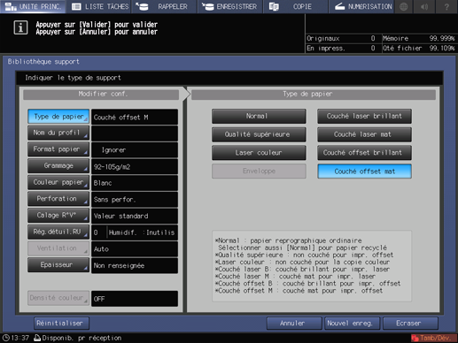Viewport: 458px width, 343px height.
Task: Open help with the question mark icon
Action: 446,6
